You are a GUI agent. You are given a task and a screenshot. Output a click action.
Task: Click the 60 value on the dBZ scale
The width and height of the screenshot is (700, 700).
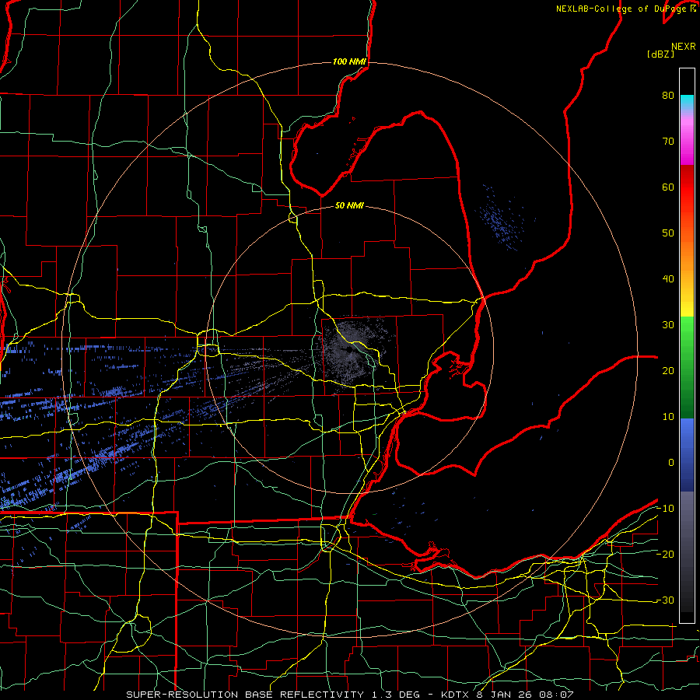[x=668, y=187]
